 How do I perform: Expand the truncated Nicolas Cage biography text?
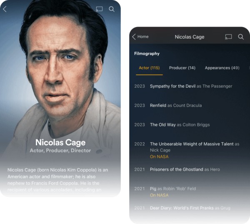click(x=58, y=180)
